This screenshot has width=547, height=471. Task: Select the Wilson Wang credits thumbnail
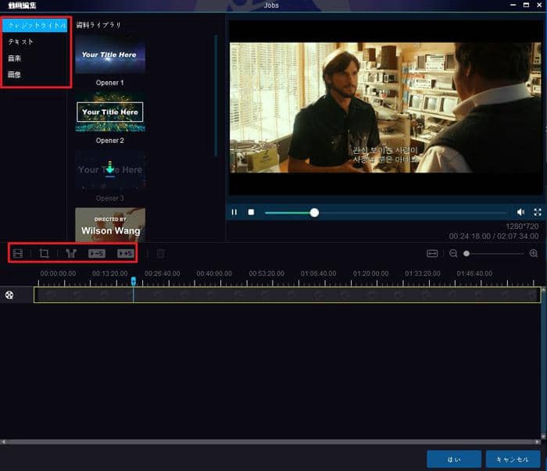(110, 225)
